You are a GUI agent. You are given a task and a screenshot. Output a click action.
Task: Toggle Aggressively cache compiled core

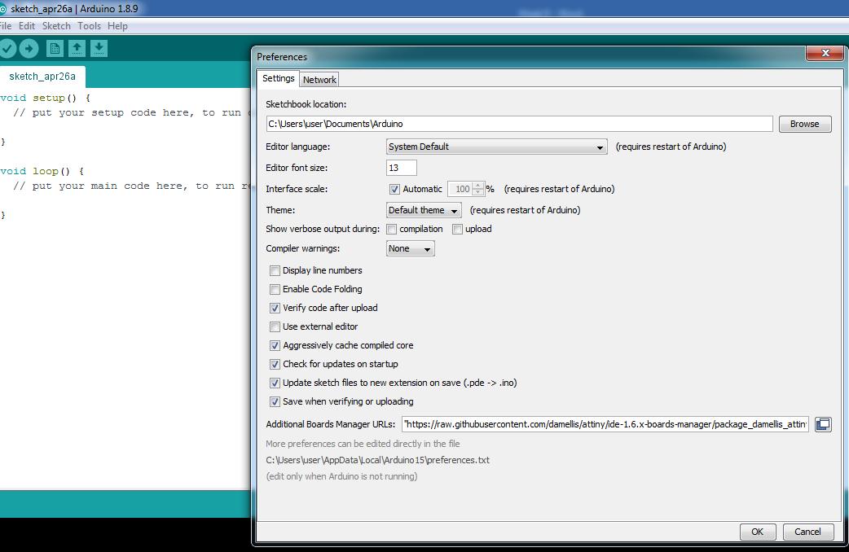(x=275, y=345)
